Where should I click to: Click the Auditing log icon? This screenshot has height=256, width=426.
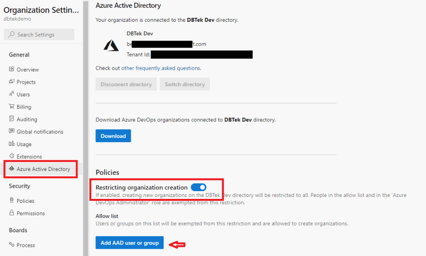[x=12, y=119]
